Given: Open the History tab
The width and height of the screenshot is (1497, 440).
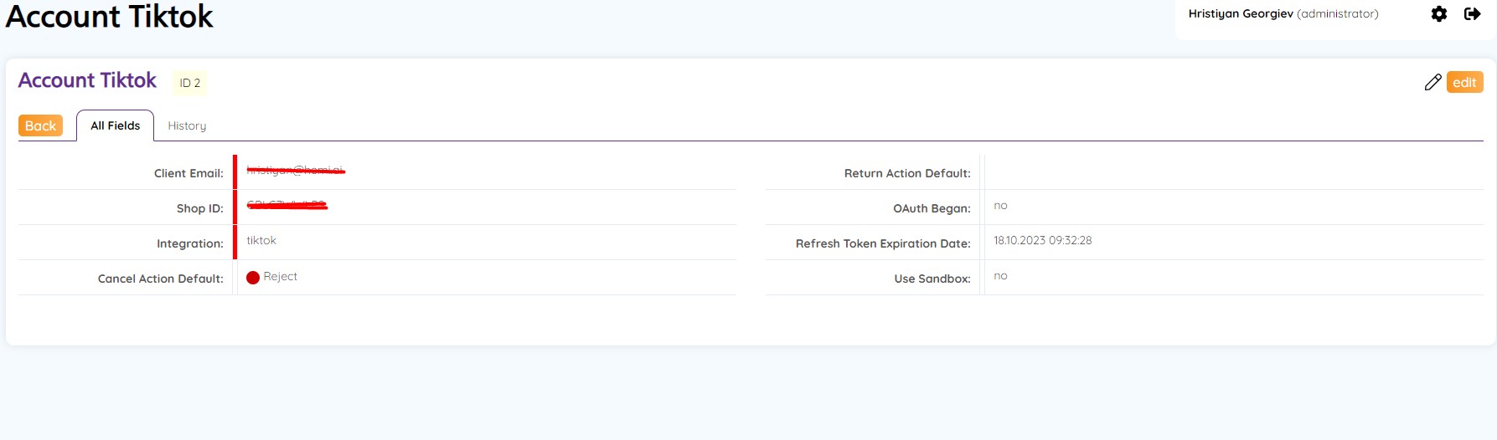Looking at the screenshot, I should click(187, 125).
